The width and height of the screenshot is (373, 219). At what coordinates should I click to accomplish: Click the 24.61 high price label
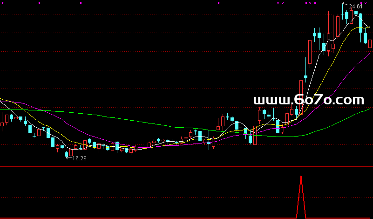click(356, 7)
